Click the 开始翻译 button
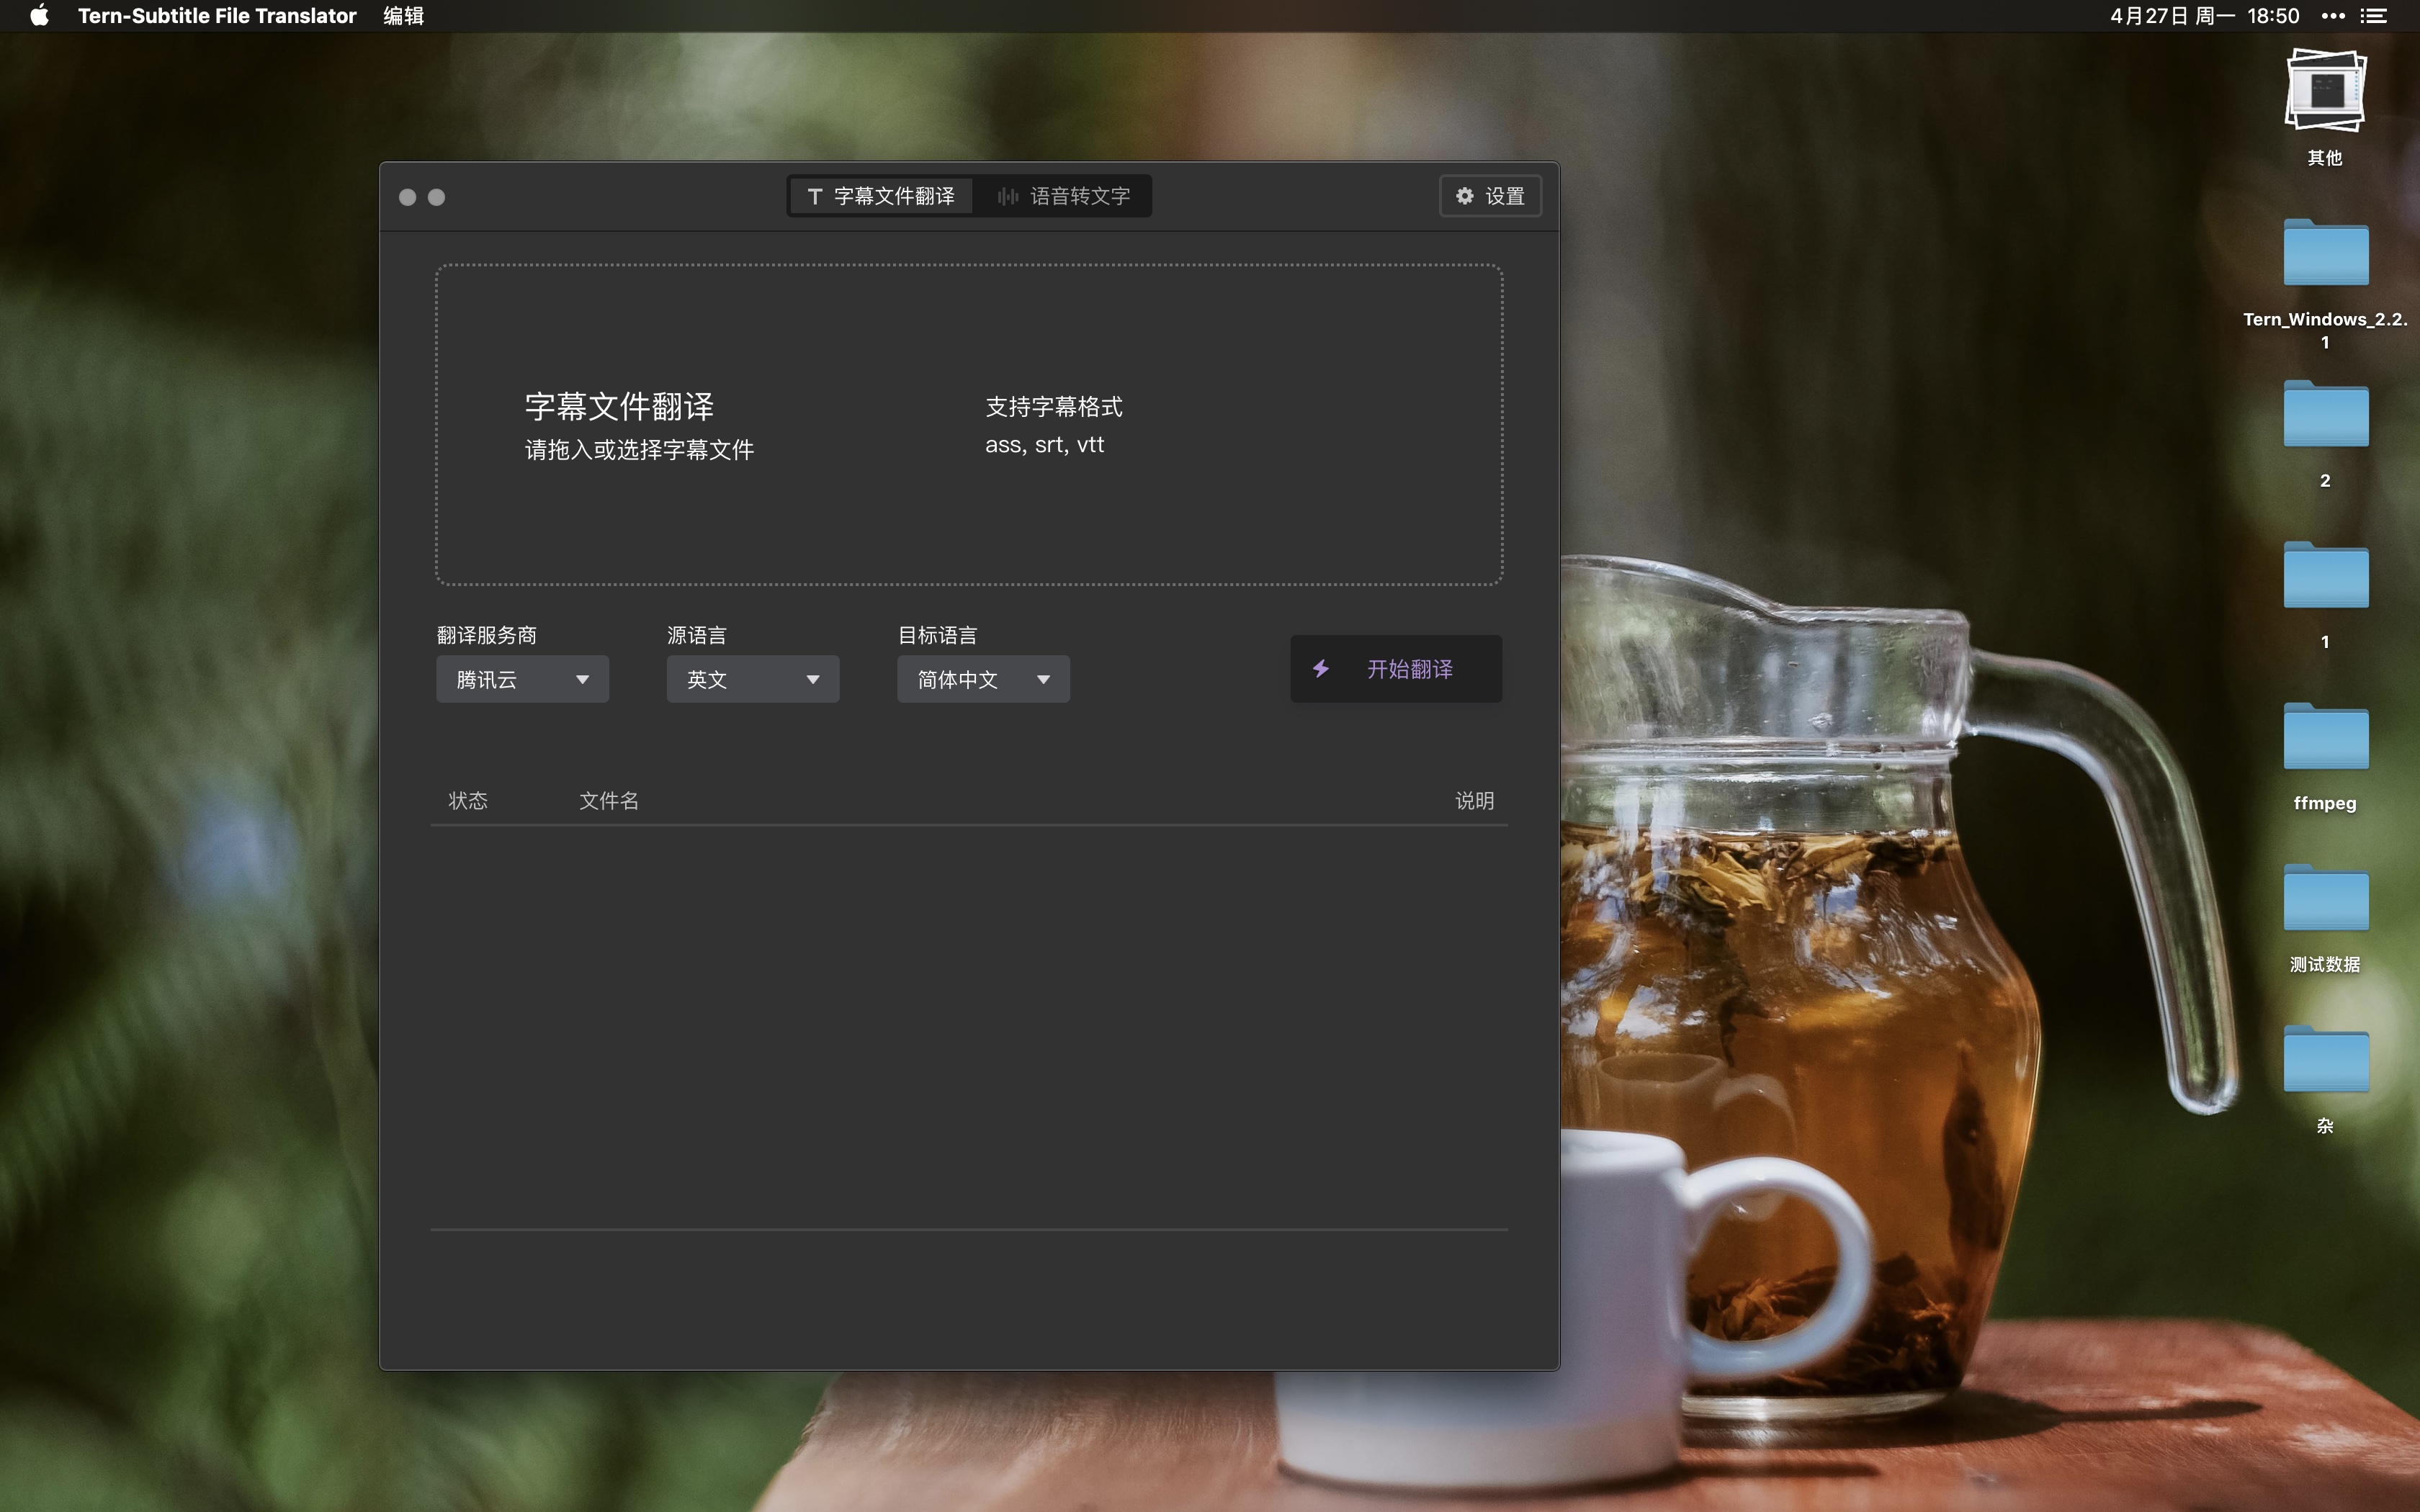The image size is (2420, 1512). click(1395, 669)
